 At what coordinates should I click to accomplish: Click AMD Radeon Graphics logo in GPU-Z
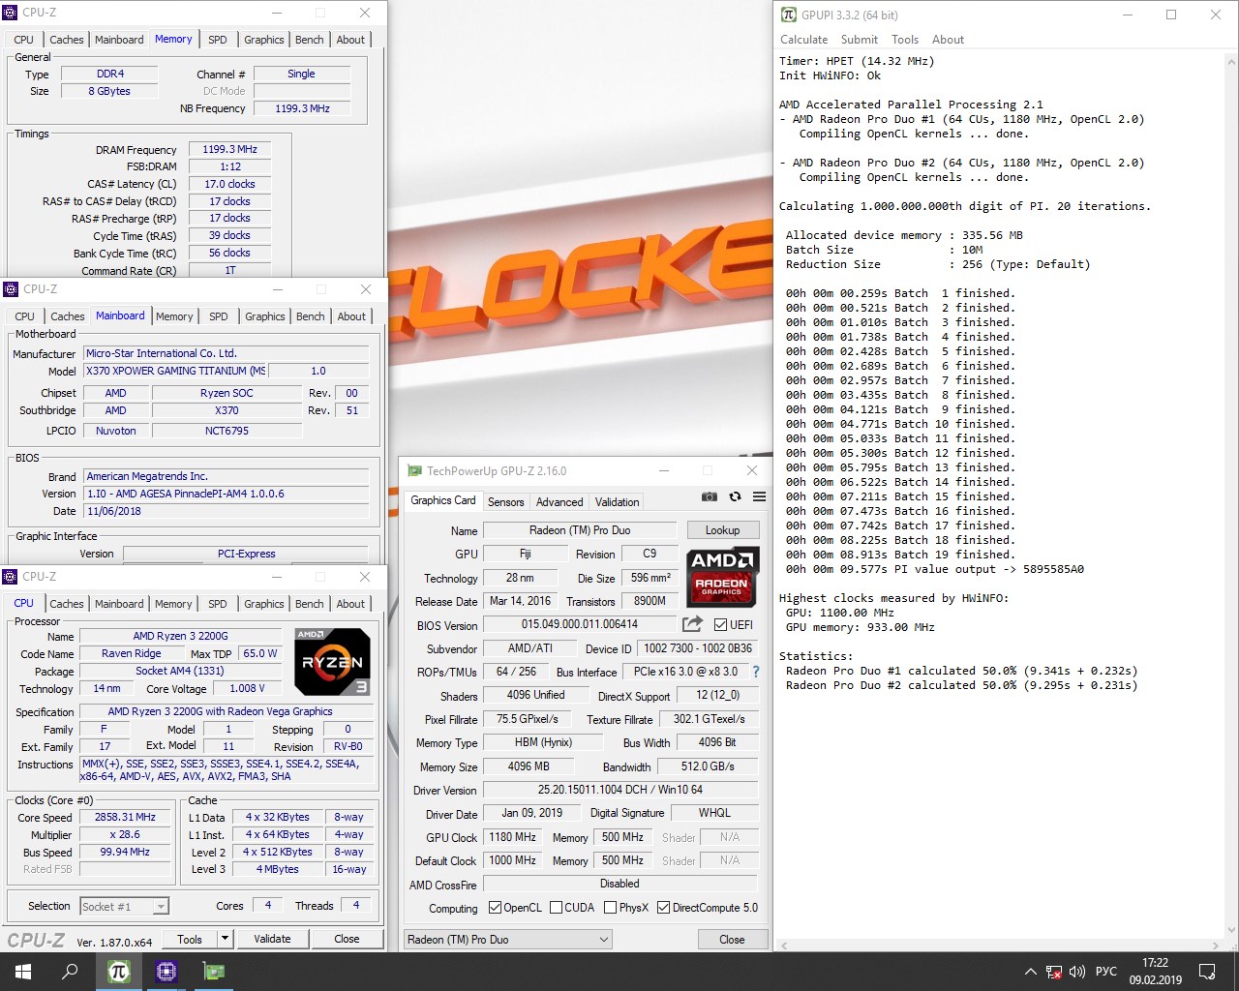[722, 576]
